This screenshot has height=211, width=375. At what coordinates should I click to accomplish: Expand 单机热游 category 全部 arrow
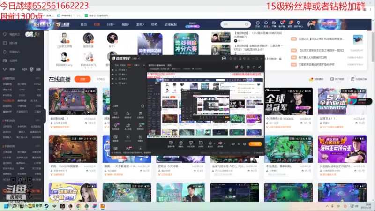pos(38,121)
